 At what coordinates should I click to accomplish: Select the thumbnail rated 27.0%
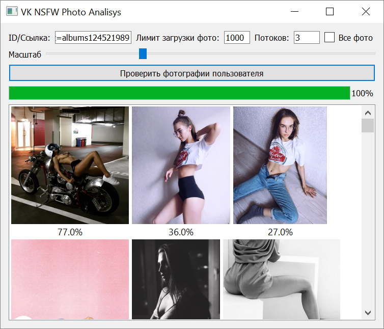tap(280, 165)
